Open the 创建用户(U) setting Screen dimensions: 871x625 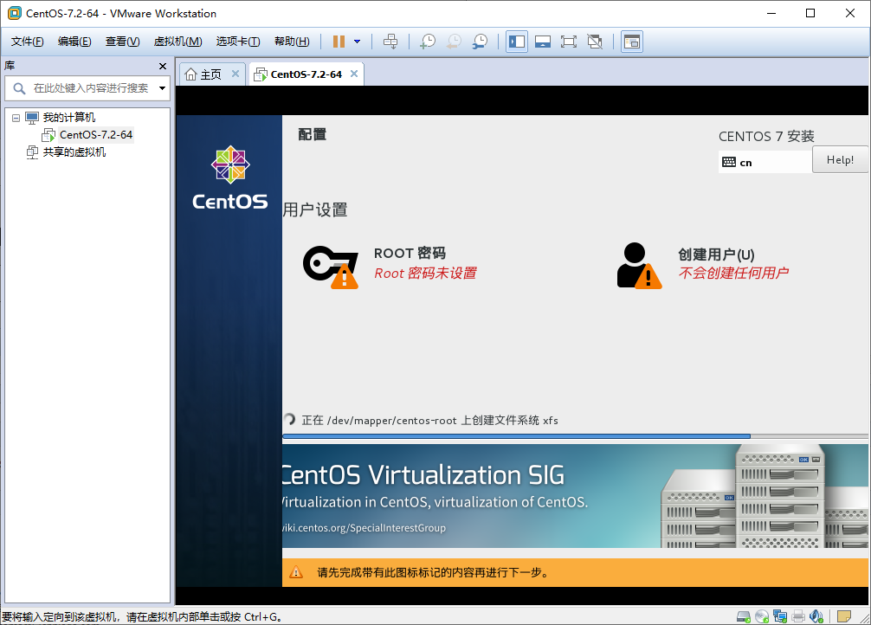(717, 255)
